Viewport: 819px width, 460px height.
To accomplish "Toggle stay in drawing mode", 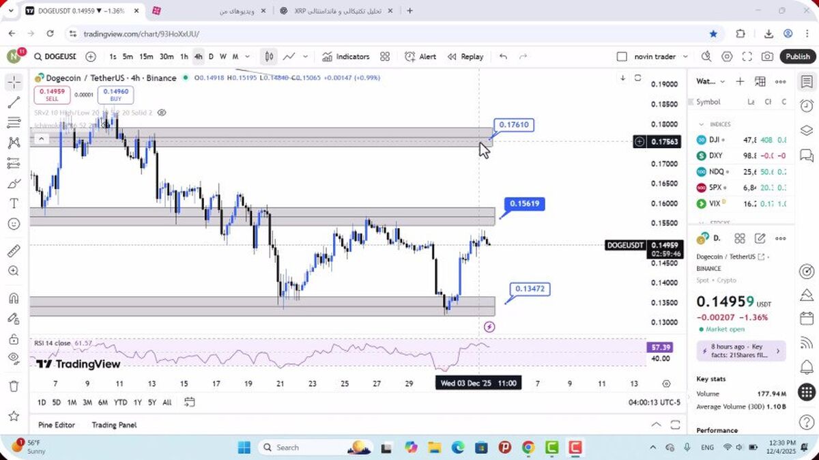I will (14, 319).
